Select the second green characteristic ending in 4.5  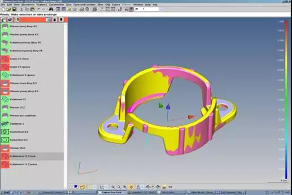(x=32, y=35)
